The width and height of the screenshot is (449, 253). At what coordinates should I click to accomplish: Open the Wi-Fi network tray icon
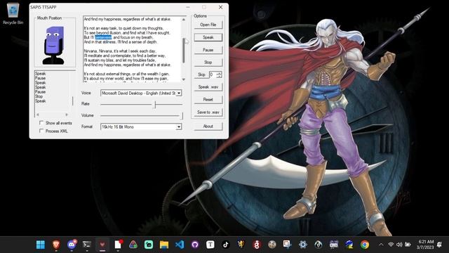pyautogui.click(x=391, y=245)
